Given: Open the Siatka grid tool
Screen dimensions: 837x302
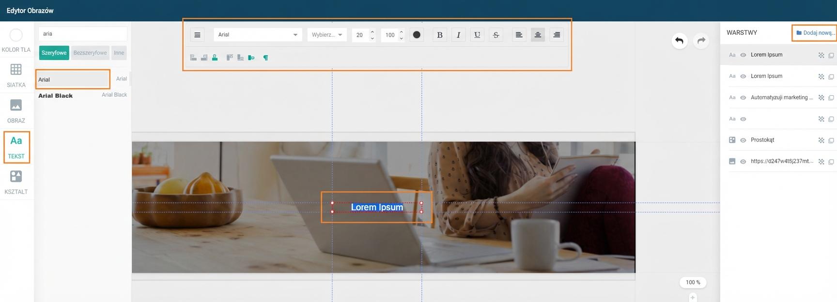Looking at the screenshot, I should 16,75.
